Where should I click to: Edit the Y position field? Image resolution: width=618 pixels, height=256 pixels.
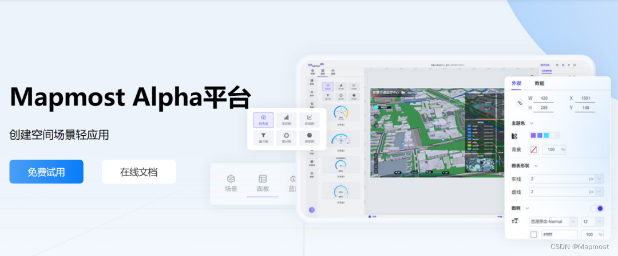(x=585, y=108)
